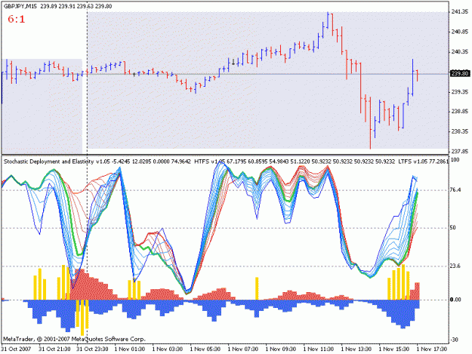Click the 238.35 price axis label
The height and width of the screenshot is (354, 472).
coord(460,131)
